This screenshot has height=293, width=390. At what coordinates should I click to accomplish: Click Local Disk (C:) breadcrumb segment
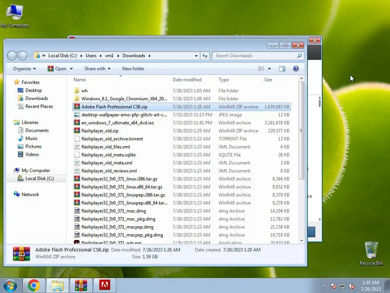click(63, 56)
